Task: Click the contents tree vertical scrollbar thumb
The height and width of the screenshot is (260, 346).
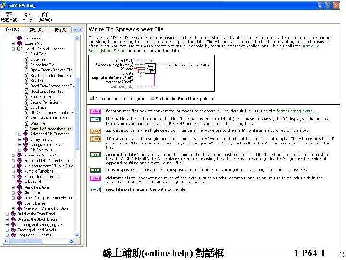Action: (x=77, y=114)
